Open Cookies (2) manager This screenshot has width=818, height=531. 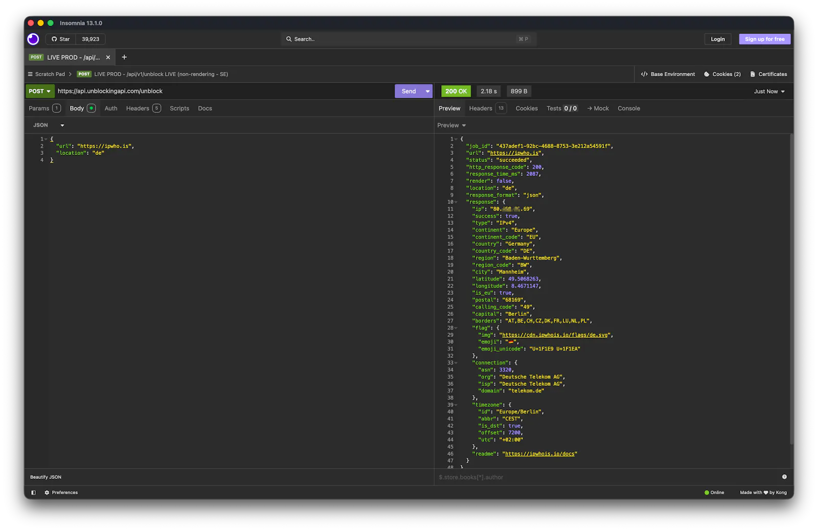coord(722,75)
